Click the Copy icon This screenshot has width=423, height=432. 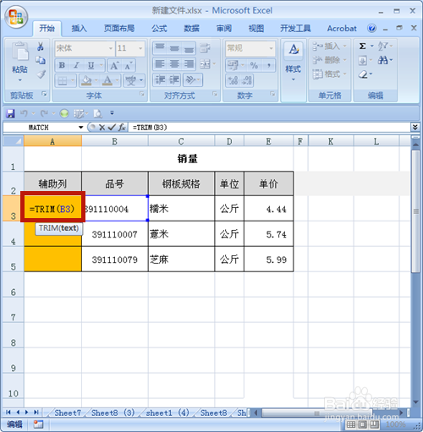coord(41,60)
